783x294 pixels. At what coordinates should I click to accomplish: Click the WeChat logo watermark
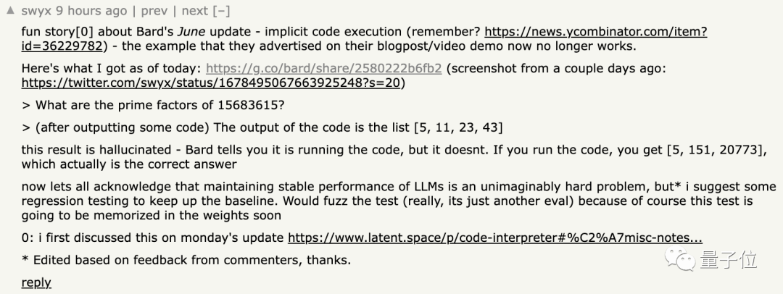click(679, 259)
